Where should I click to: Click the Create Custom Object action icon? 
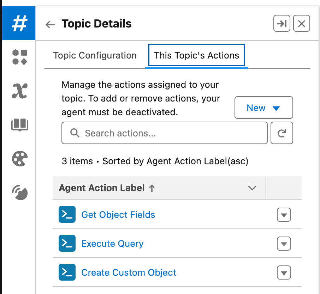point(67,272)
